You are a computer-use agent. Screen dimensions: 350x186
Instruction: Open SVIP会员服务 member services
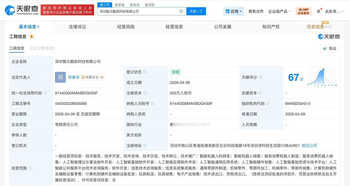tap(304, 11)
